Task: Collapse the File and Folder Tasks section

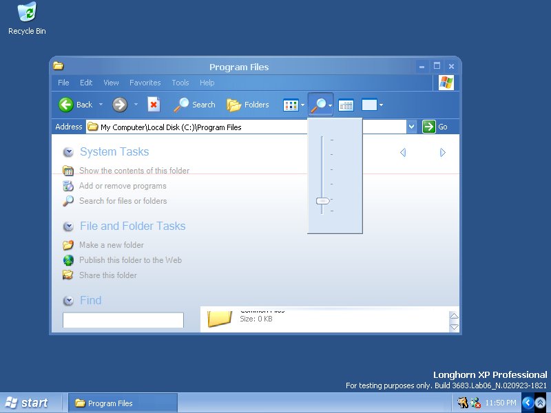Action: coord(68,226)
